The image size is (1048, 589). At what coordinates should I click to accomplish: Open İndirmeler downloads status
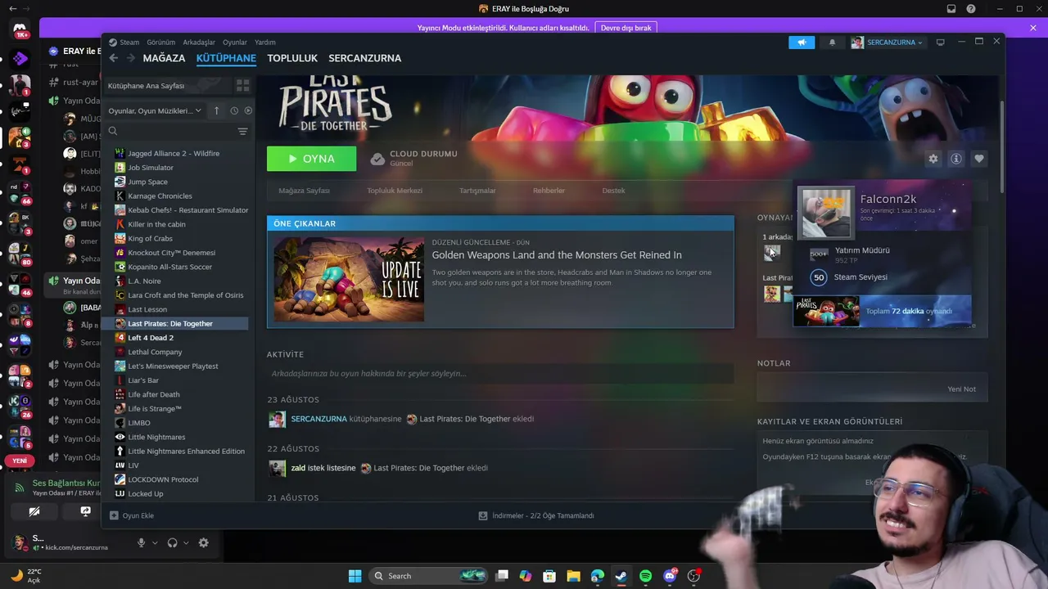click(536, 516)
